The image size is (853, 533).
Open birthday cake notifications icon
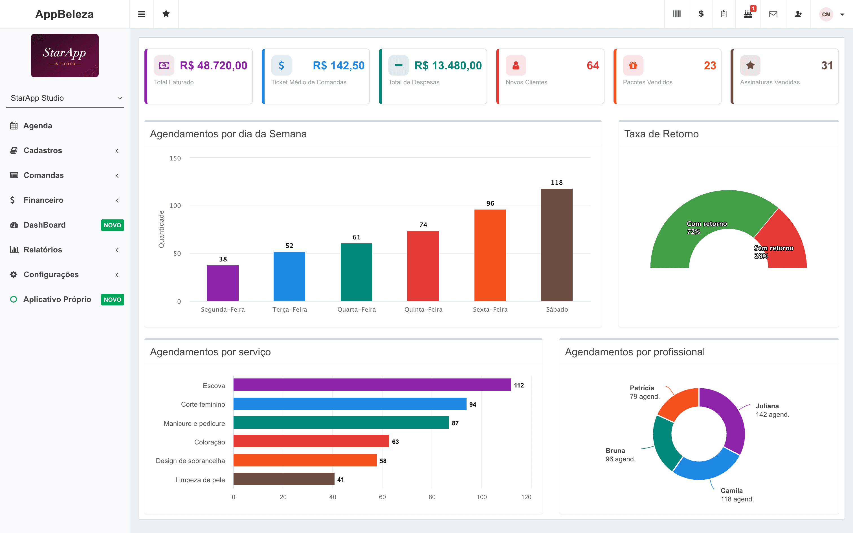pyautogui.click(x=748, y=14)
